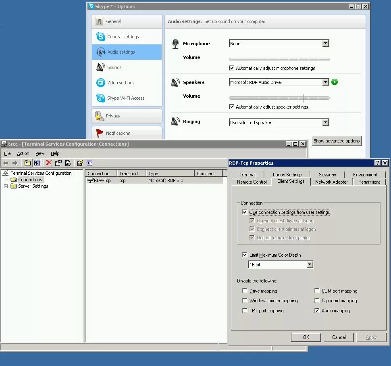Switch to the Remote Control tab

point(252,182)
